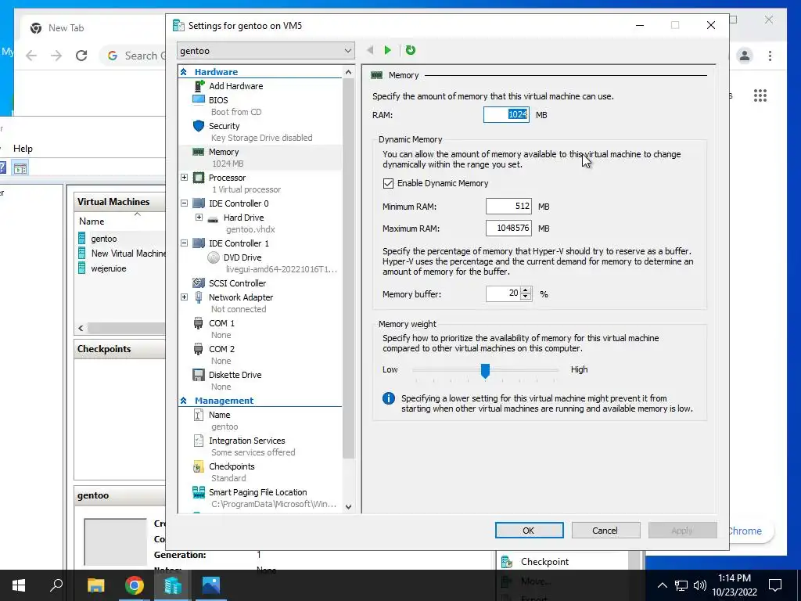Show hidden tray icons chevron
This screenshot has width=801, height=601.
[x=662, y=585]
